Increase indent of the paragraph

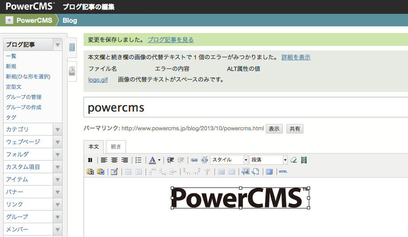pyautogui.click(x=170, y=160)
